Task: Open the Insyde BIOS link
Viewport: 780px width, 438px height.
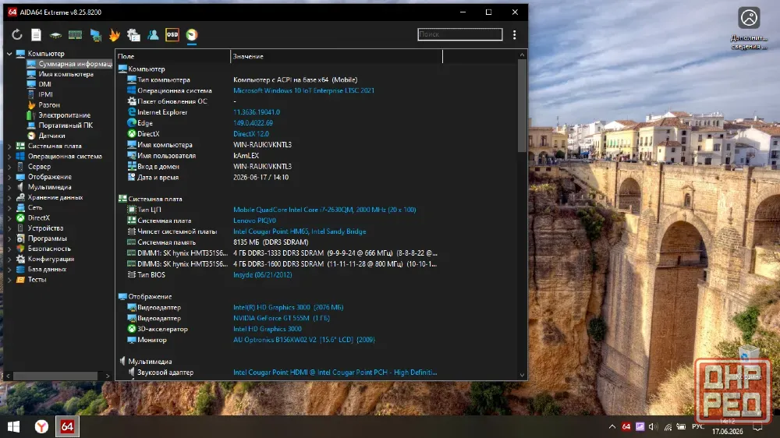Action: point(262,275)
